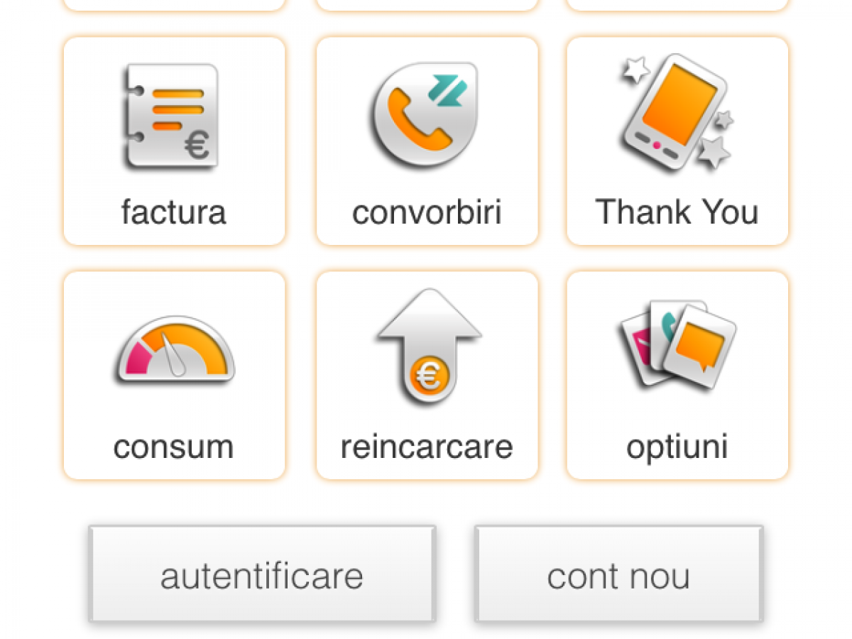Screen dimensions: 852x639
Task: Click the euro symbol on factura notebook
Action: point(197,146)
